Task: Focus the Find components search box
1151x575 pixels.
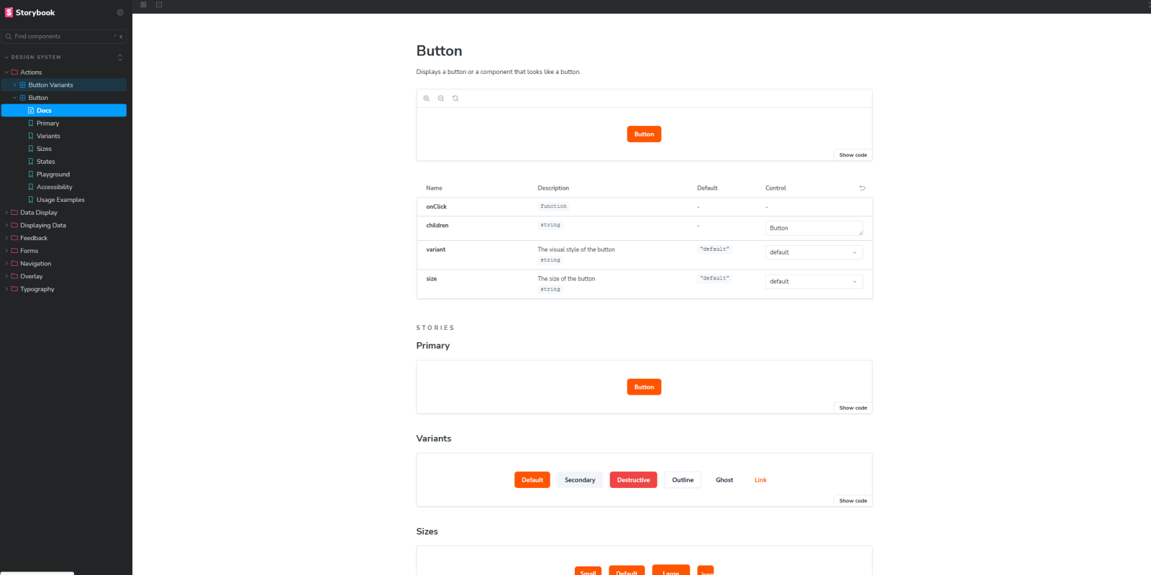Action: [64, 37]
